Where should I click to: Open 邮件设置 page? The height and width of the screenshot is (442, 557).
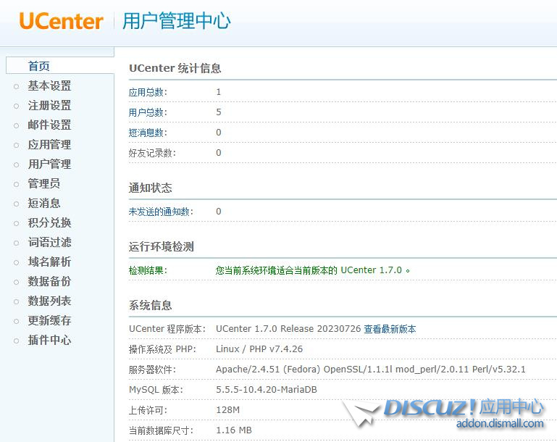coord(49,125)
